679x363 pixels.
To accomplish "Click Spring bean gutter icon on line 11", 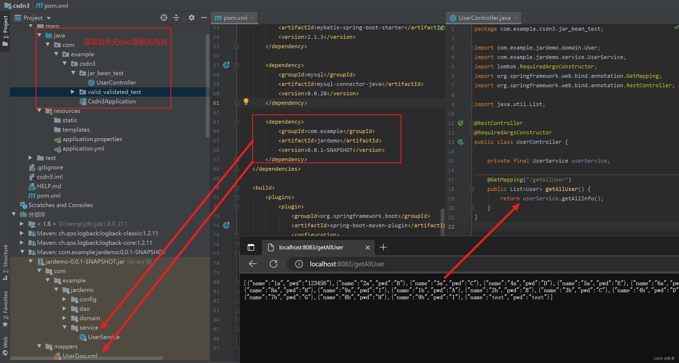I will click(x=461, y=123).
